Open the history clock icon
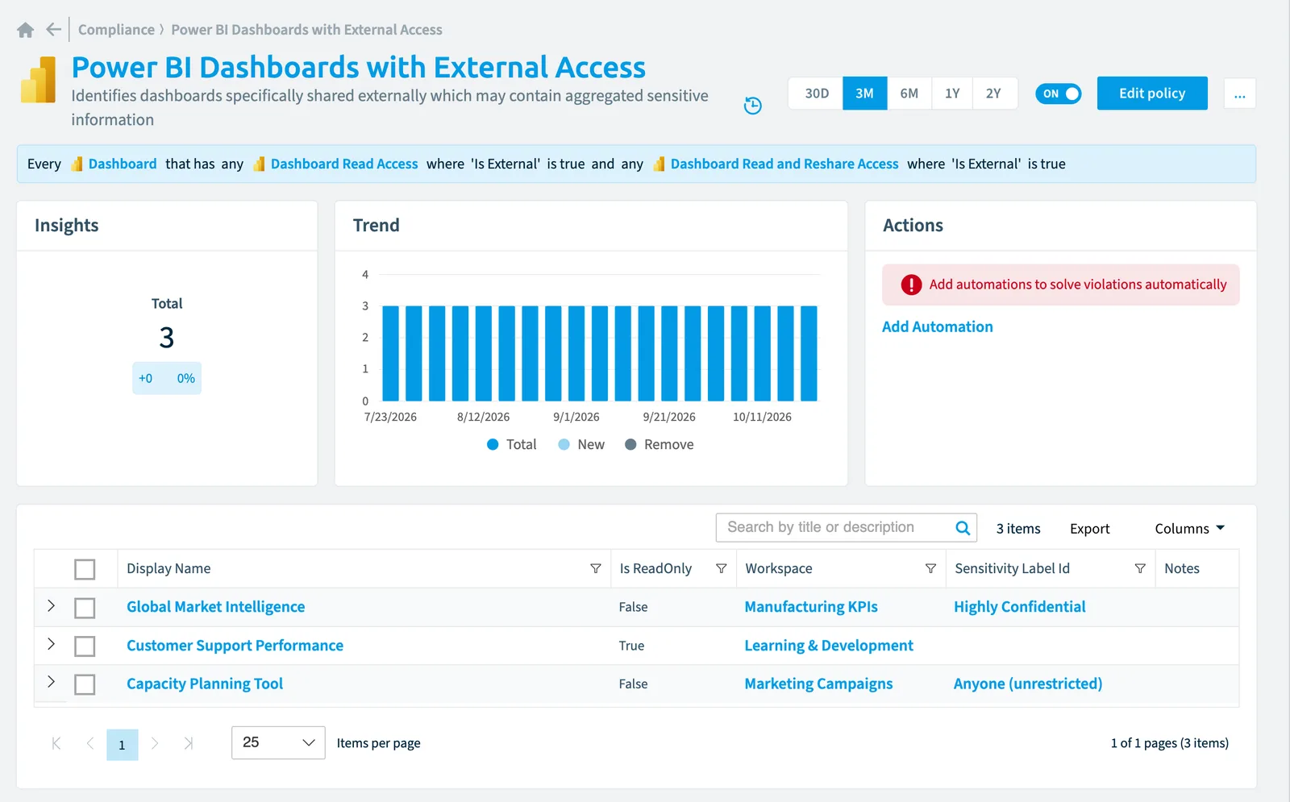The height and width of the screenshot is (802, 1290). [752, 106]
